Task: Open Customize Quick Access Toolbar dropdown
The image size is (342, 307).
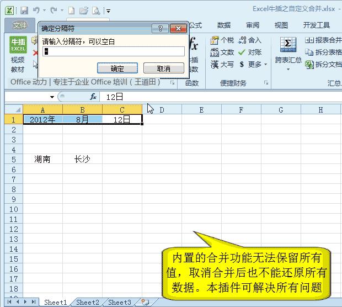Action: 108,10
